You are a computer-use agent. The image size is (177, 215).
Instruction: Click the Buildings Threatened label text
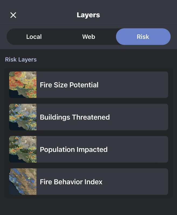pyautogui.click(x=75, y=117)
